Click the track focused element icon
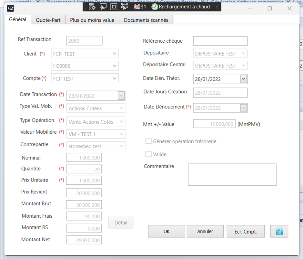Viewport: 303px width, 259px height. pyautogui.click(x=125, y=7)
